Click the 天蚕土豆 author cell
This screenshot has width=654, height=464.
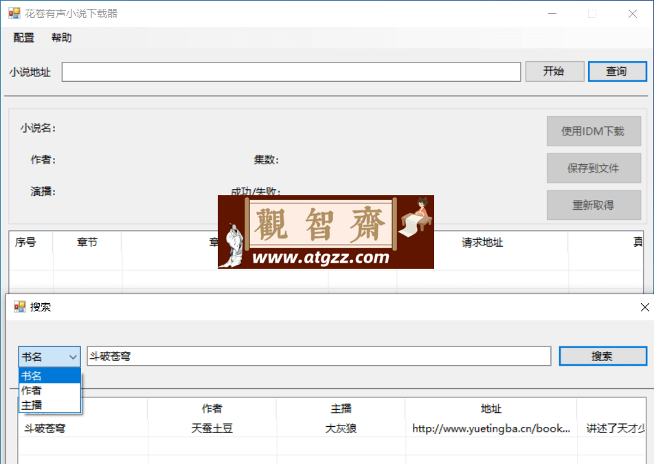click(x=212, y=428)
